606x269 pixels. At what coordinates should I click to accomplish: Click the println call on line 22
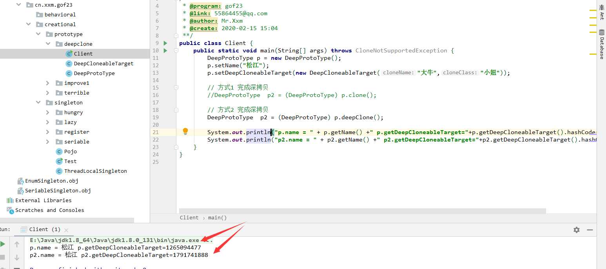click(x=259, y=140)
